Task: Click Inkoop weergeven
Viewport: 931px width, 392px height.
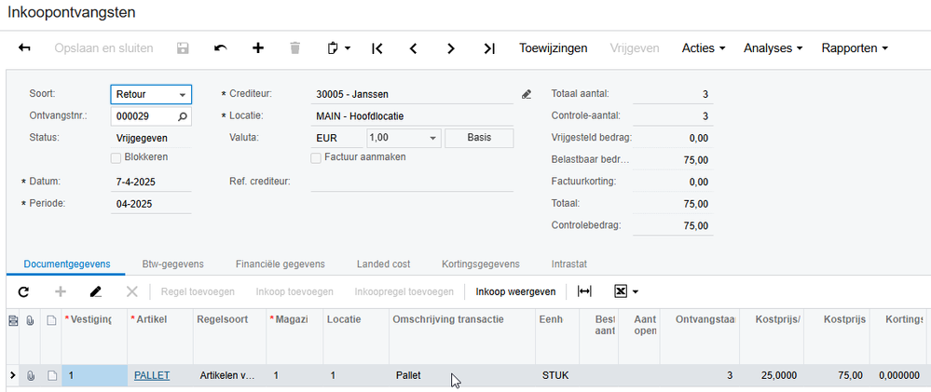Action: tap(515, 291)
